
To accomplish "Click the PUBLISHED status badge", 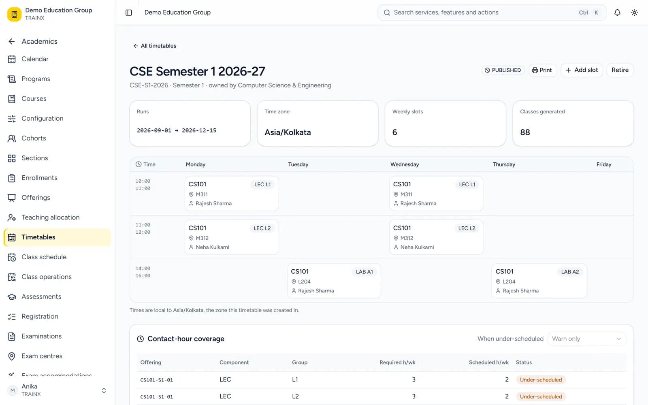I will (503, 70).
